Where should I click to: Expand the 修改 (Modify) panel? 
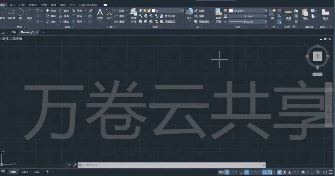69,27
